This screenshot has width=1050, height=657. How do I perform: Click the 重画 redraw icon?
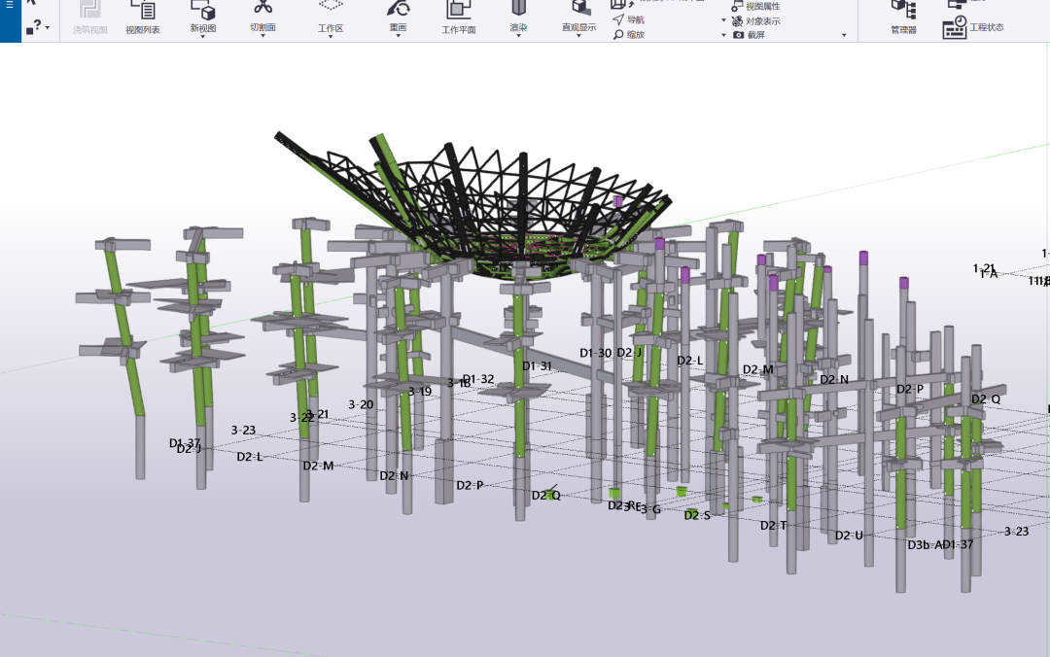pos(399,18)
